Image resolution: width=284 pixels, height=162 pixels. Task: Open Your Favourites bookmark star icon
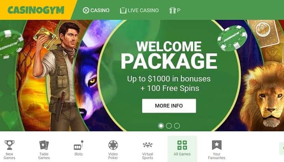coord(217,145)
